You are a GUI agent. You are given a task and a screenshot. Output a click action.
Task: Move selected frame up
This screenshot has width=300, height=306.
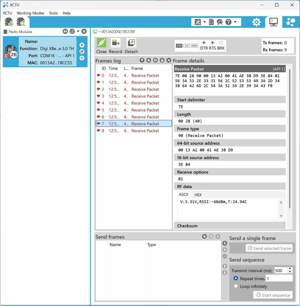coord(225,266)
